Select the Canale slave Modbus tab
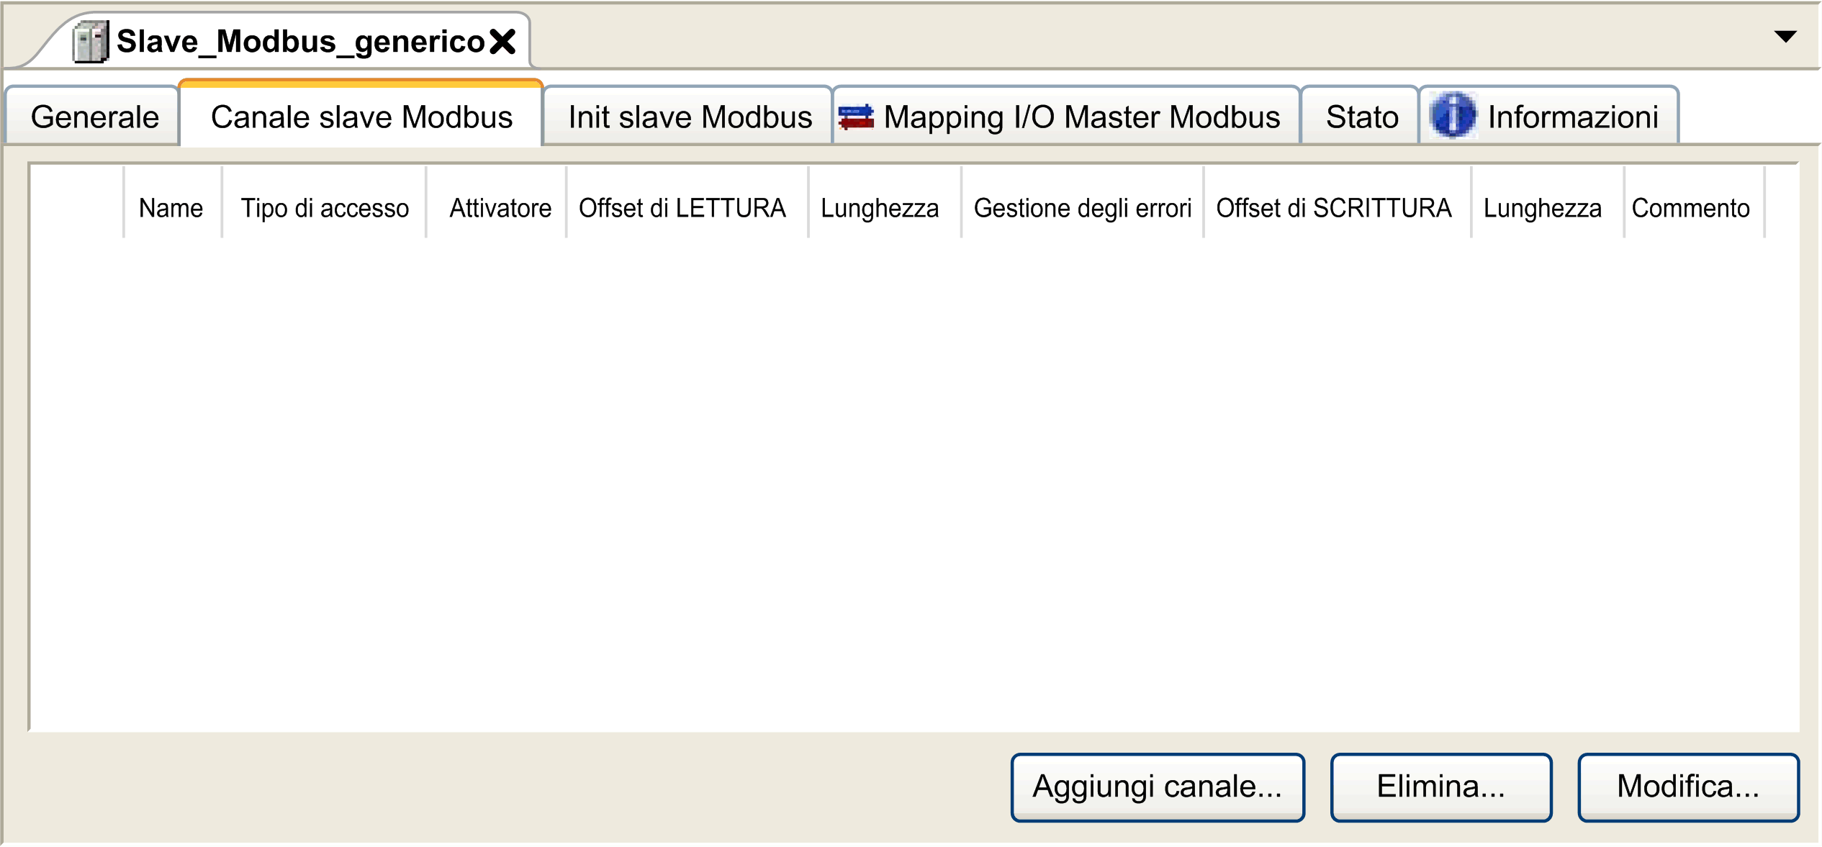This screenshot has height=847, width=1822. 361,115
